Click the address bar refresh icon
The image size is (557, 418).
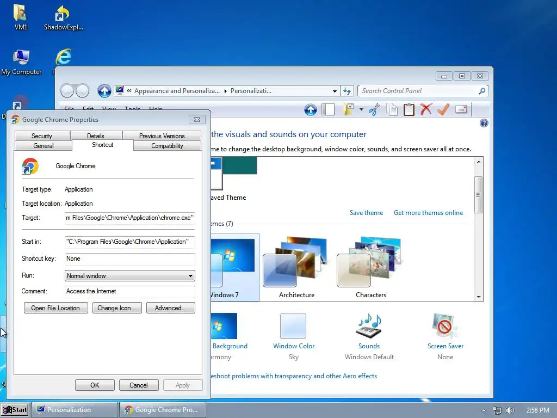point(347,91)
